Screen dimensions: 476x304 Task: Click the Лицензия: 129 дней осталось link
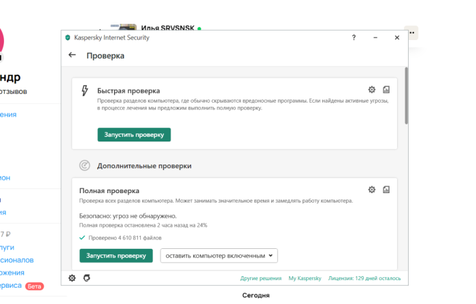(364, 278)
